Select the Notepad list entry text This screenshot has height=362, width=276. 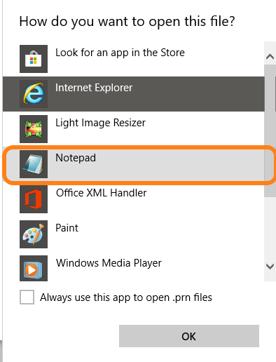[76, 158]
